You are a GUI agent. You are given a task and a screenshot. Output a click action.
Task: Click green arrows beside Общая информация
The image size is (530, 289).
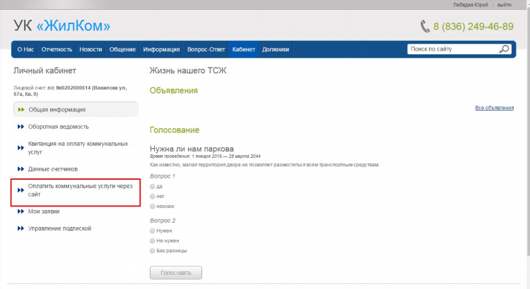[x=21, y=109]
